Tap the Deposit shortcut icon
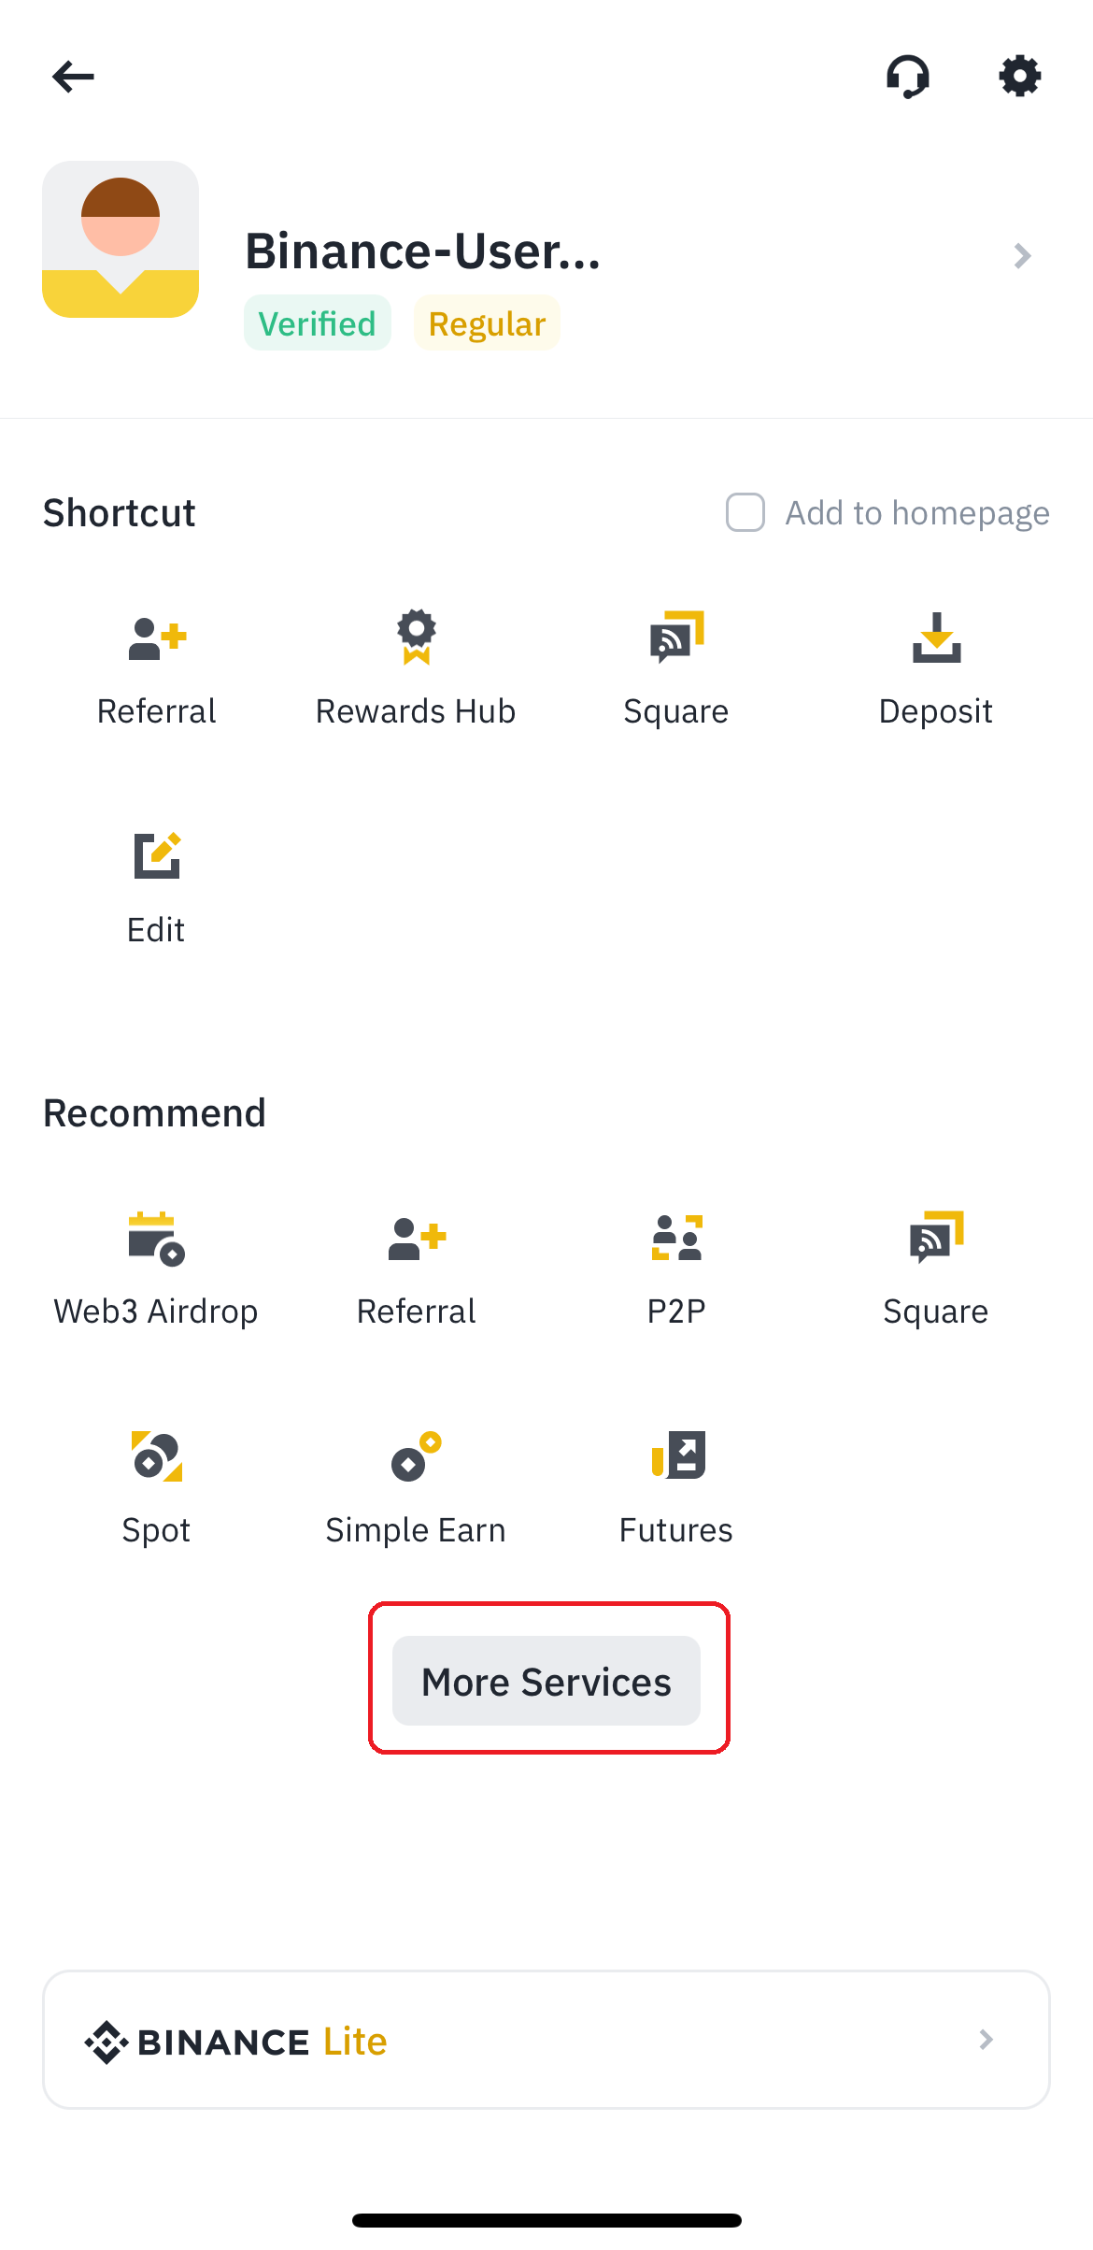This screenshot has height=2250, width=1093. point(936,638)
